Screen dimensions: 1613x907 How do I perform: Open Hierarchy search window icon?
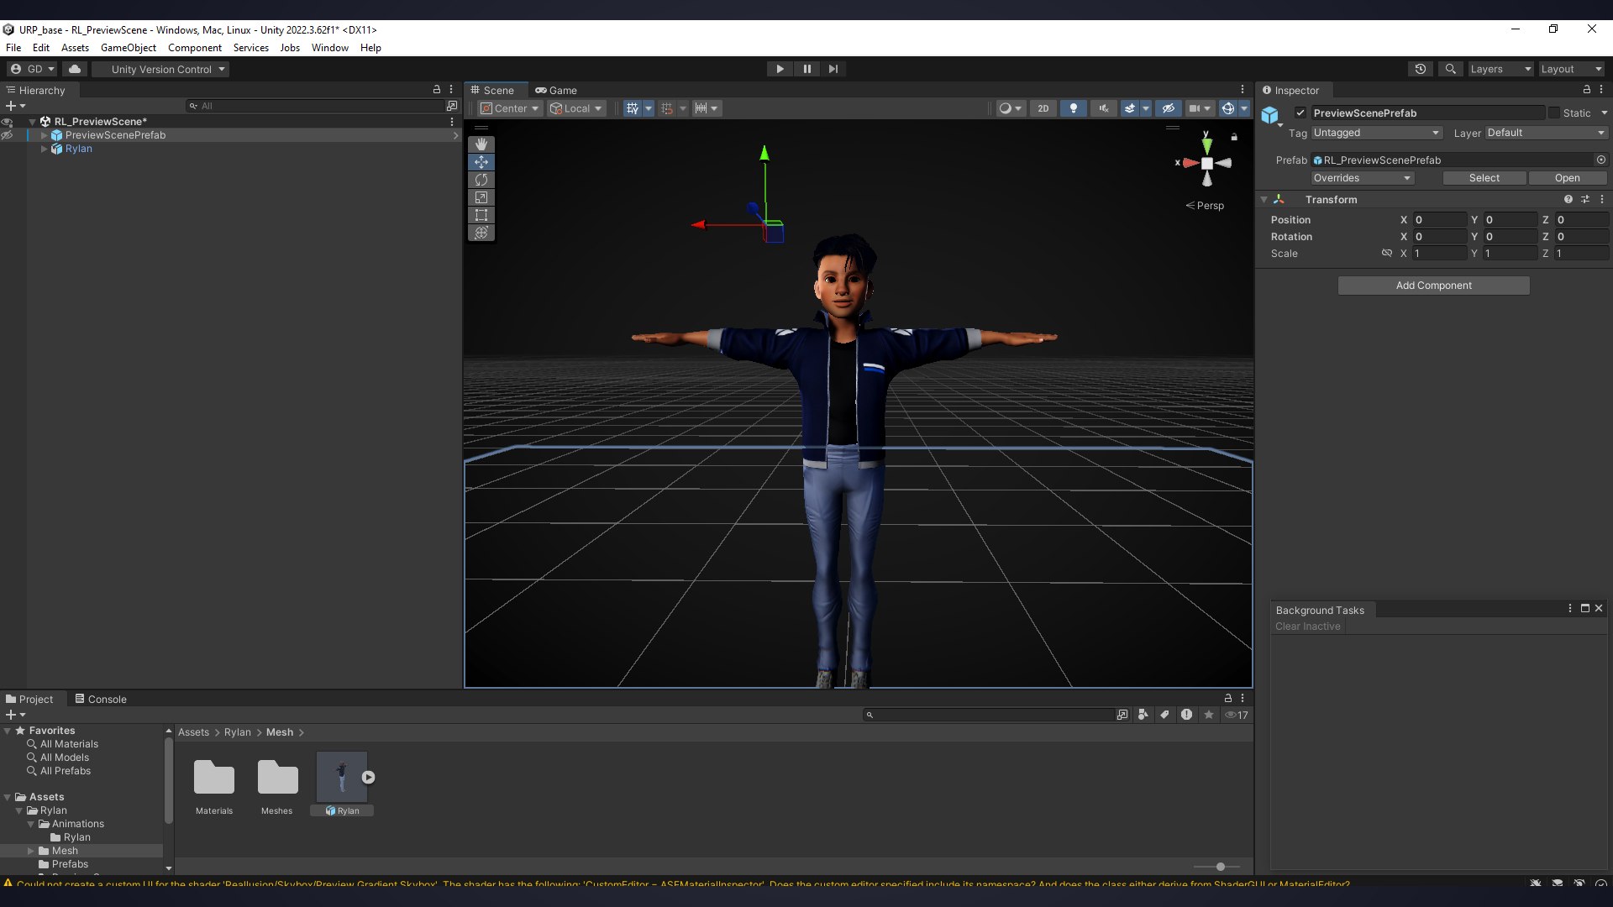(452, 106)
